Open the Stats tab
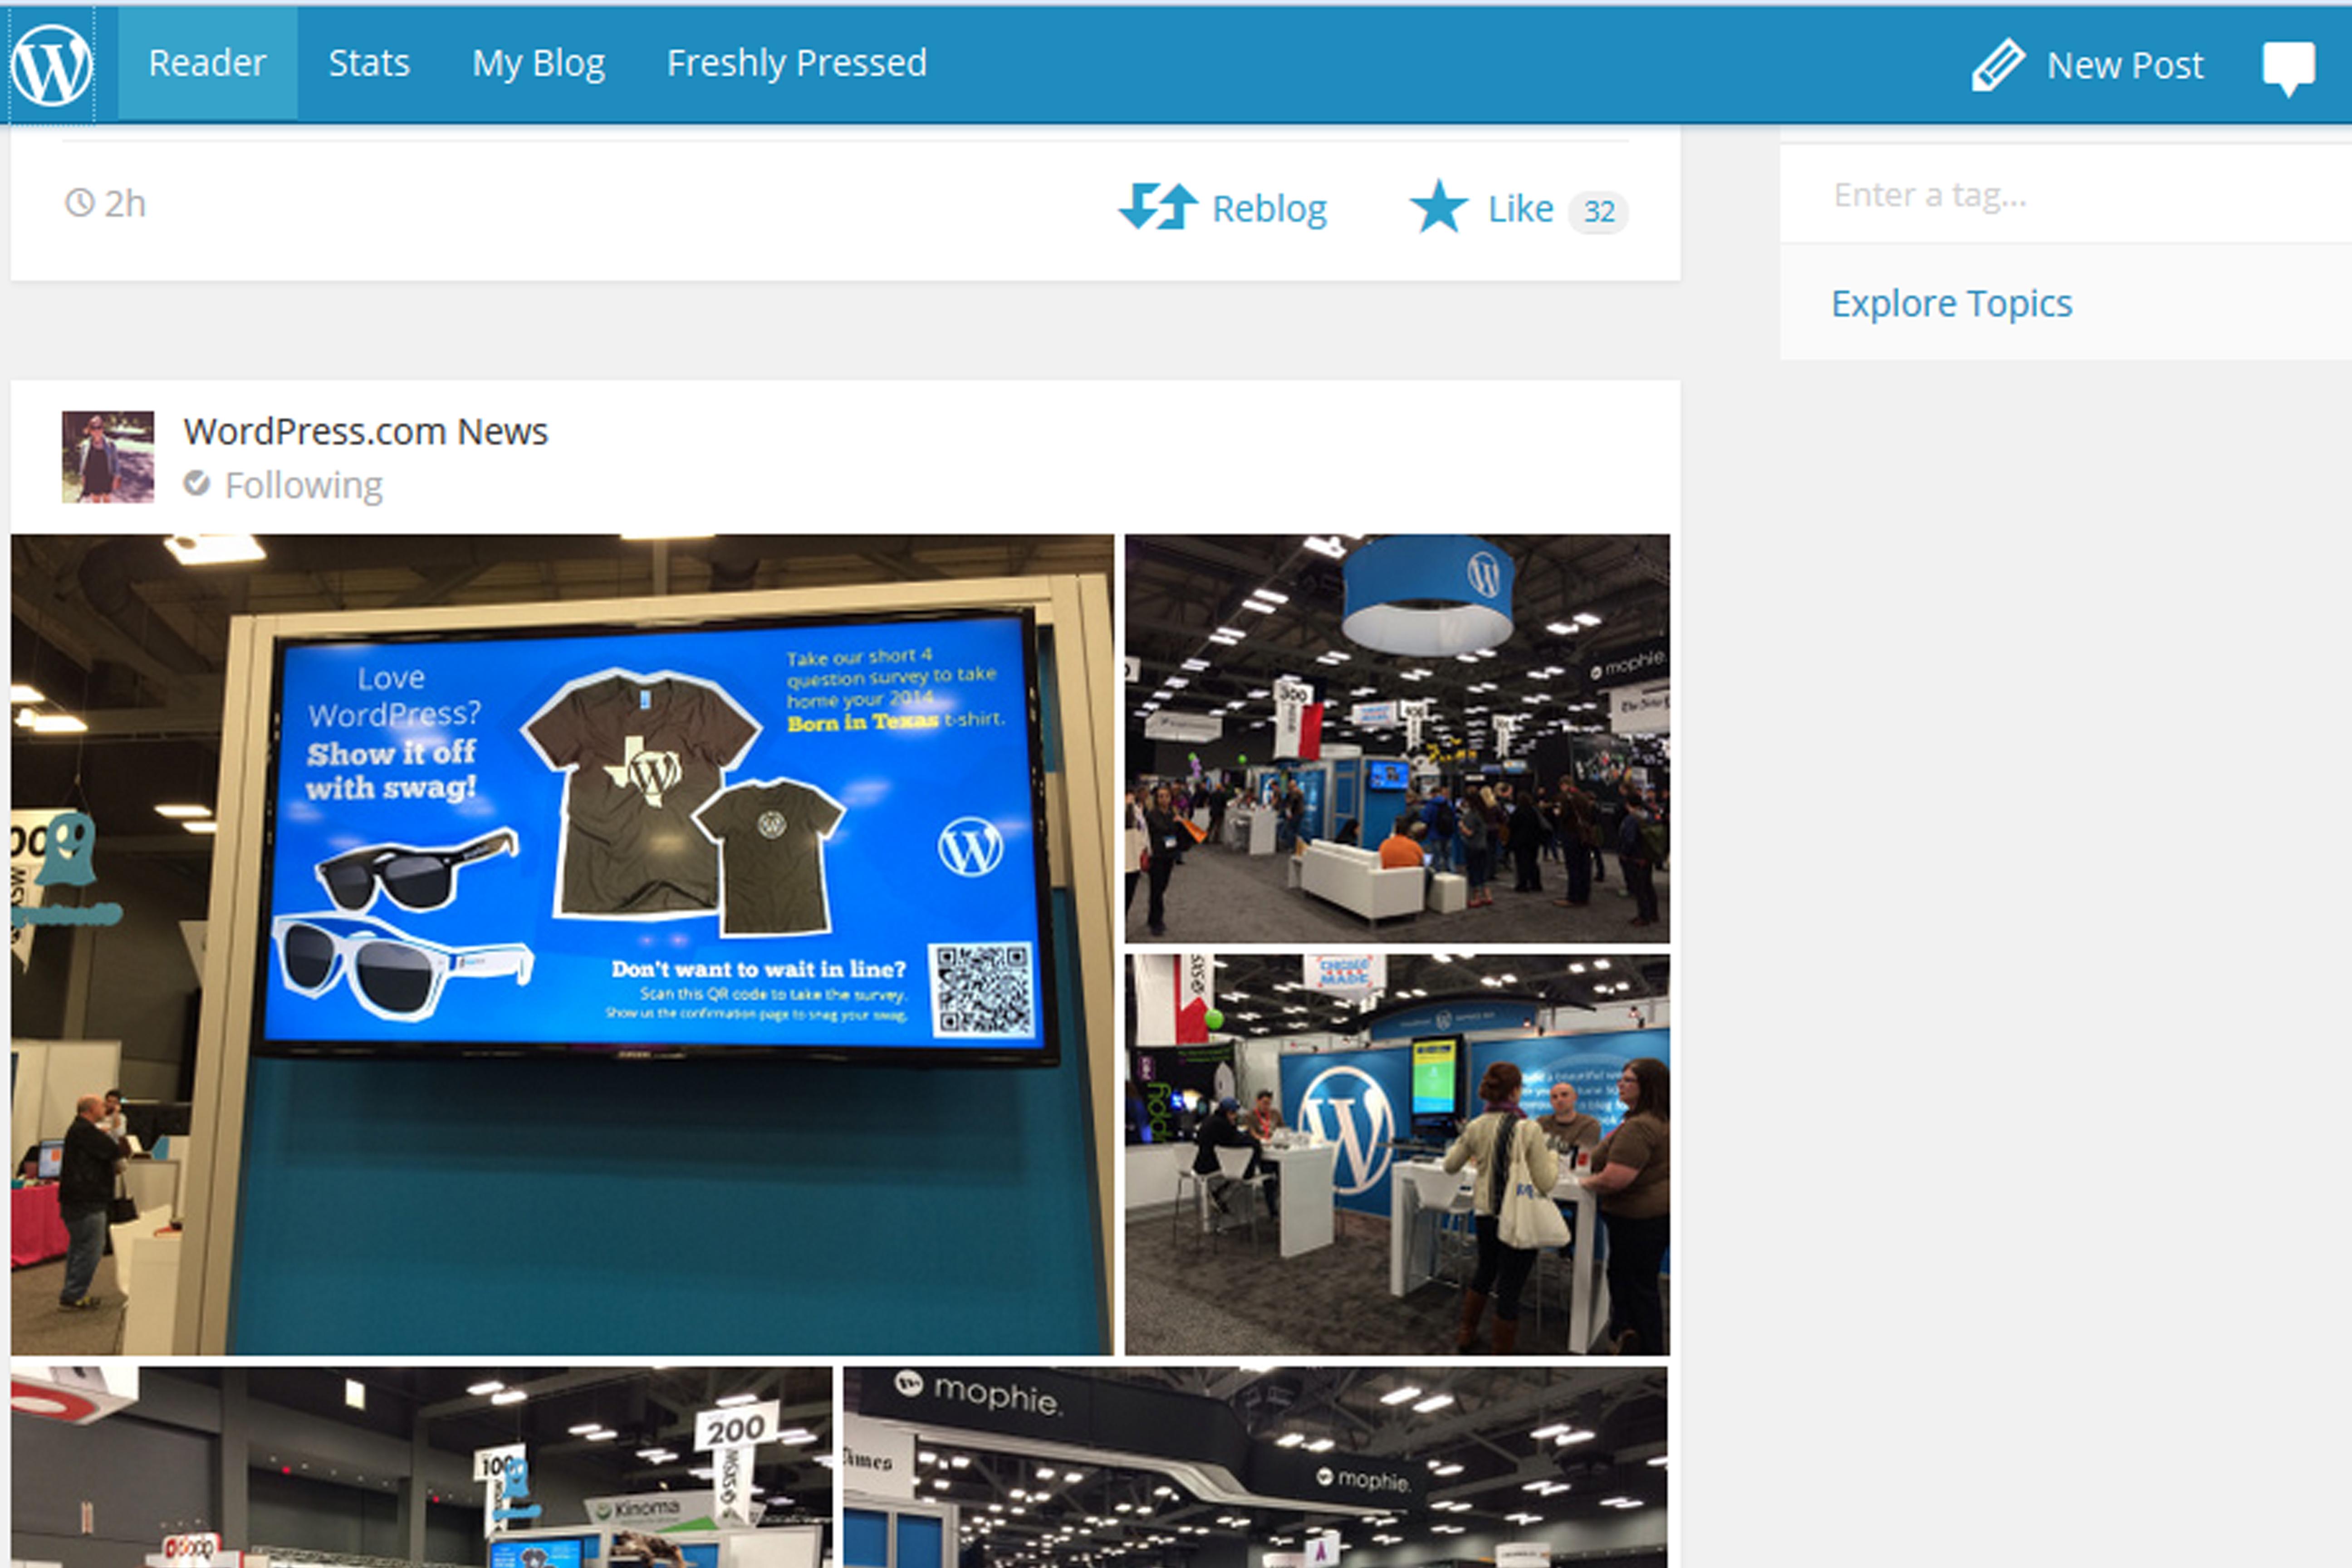The height and width of the screenshot is (1568, 2352). point(369,64)
